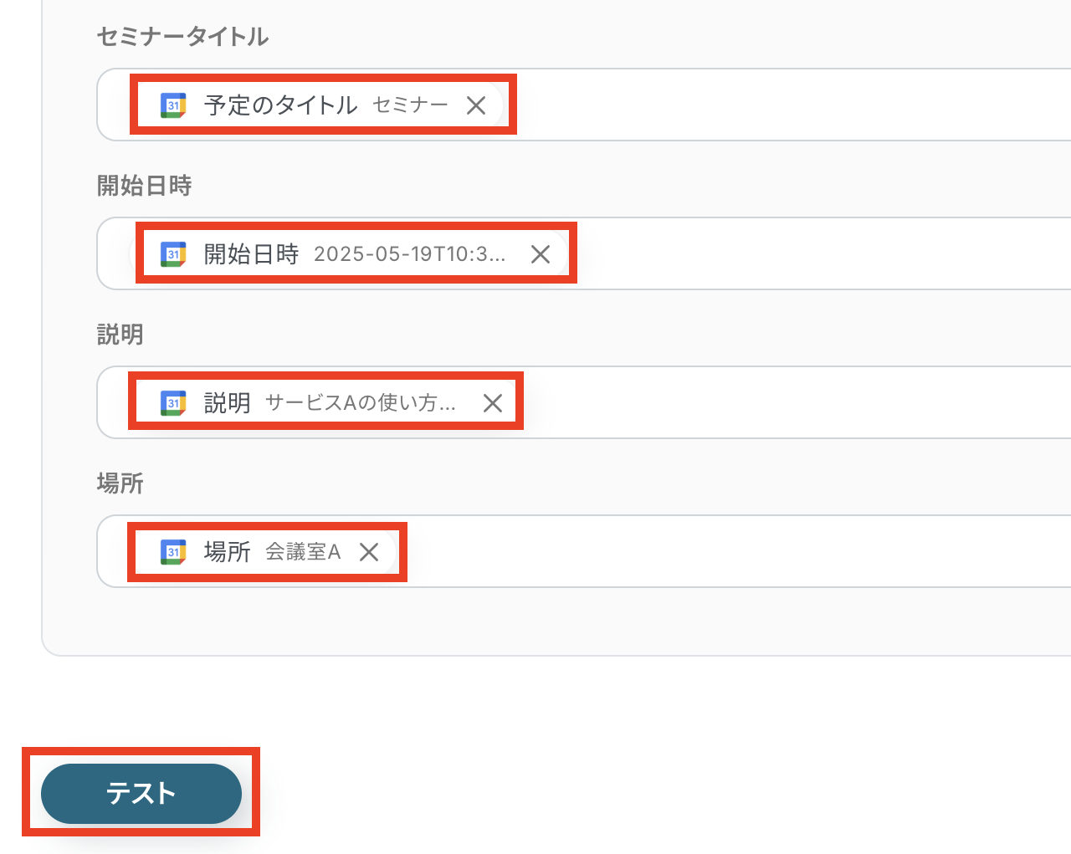Viewport: 1071px width, 854px height.
Task: Select the 説明 サービスAの使い方 chip text
Action: [x=360, y=403]
